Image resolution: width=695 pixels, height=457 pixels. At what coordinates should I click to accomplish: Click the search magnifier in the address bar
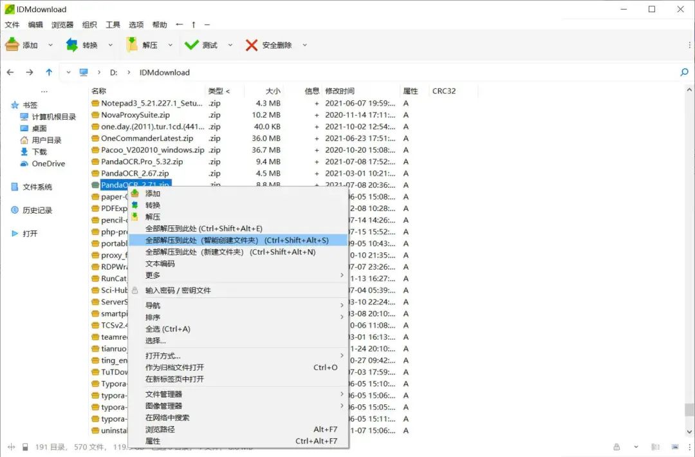pyautogui.click(x=684, y=73)
